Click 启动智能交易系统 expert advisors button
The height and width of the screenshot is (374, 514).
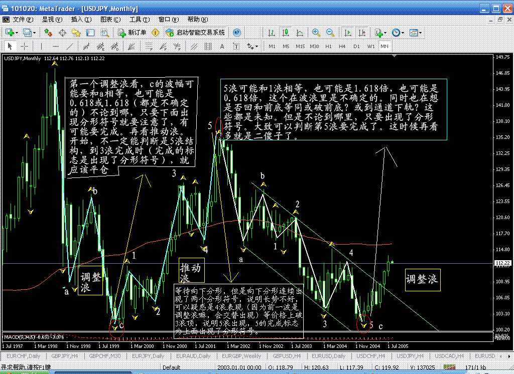[196, 33]
